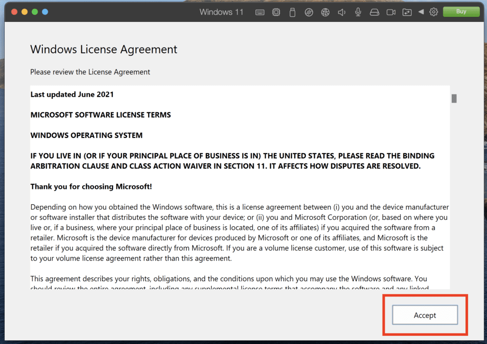Click the green Buy button

click(461, 11)
